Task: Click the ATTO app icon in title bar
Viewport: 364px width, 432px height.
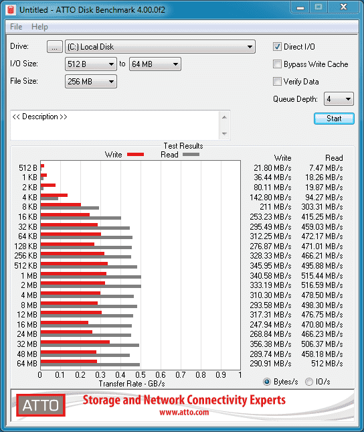Action: (11, 10)
